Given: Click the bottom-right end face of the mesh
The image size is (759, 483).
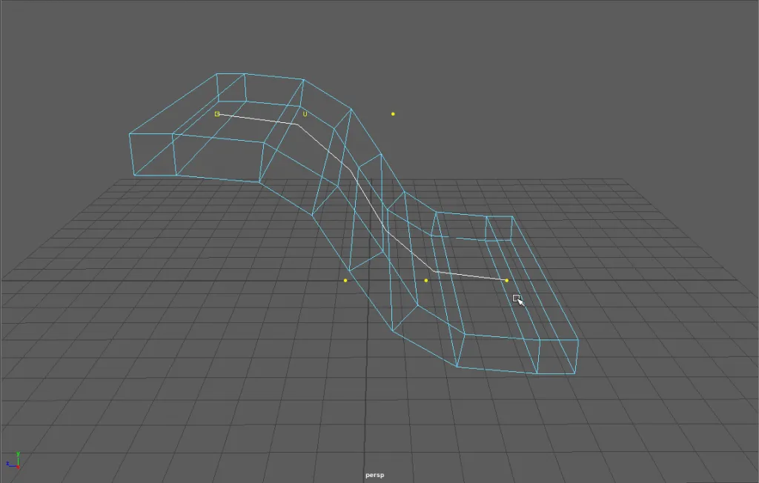Looking at the screenshot, I should click(557, 356).
